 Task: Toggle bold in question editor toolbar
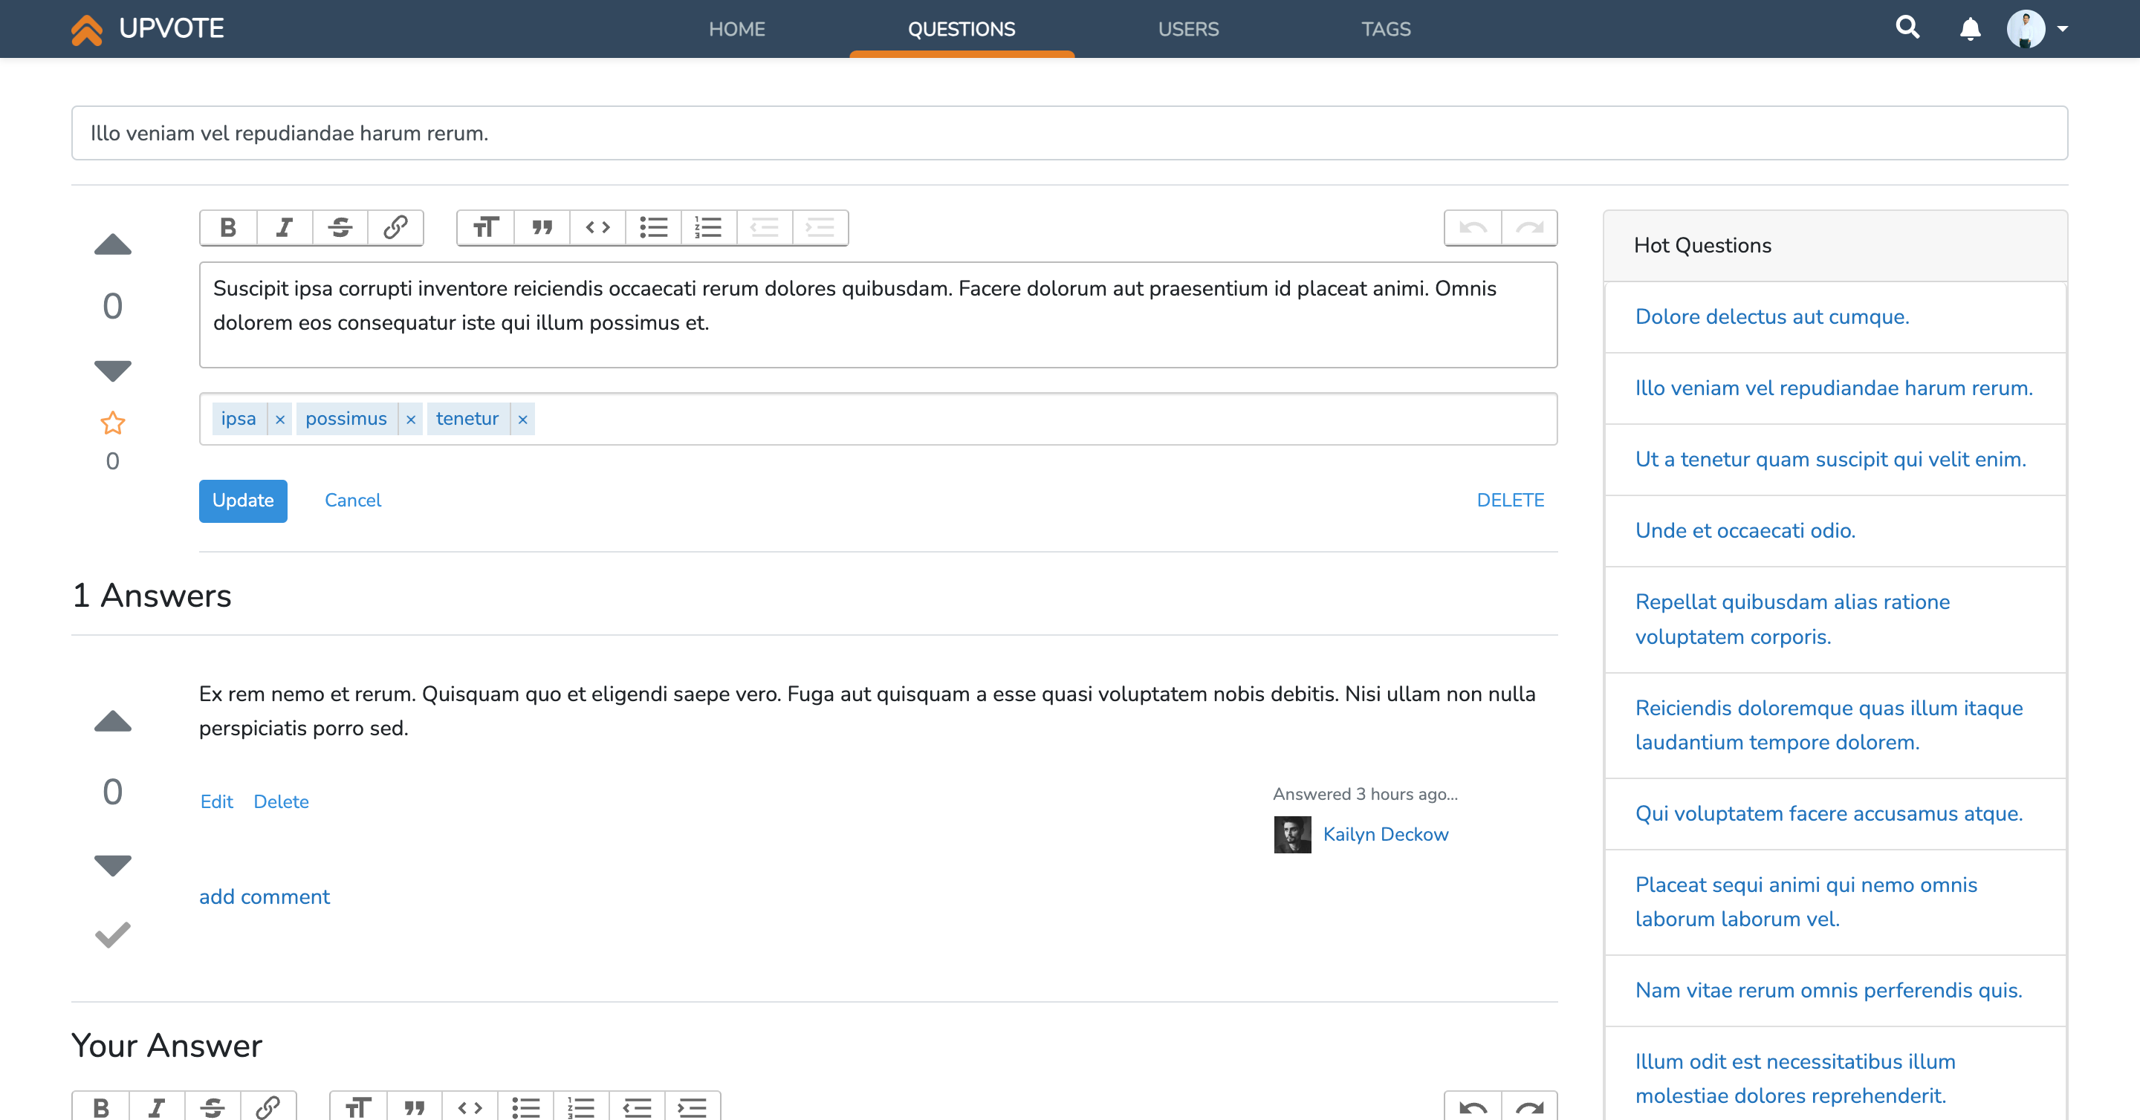(227, 227)
